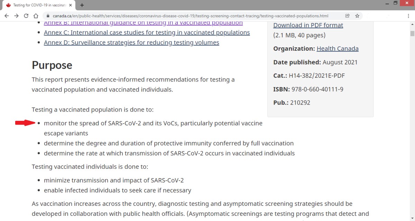Click the address bar URL field
415x221 pixels.
[190, 16]
